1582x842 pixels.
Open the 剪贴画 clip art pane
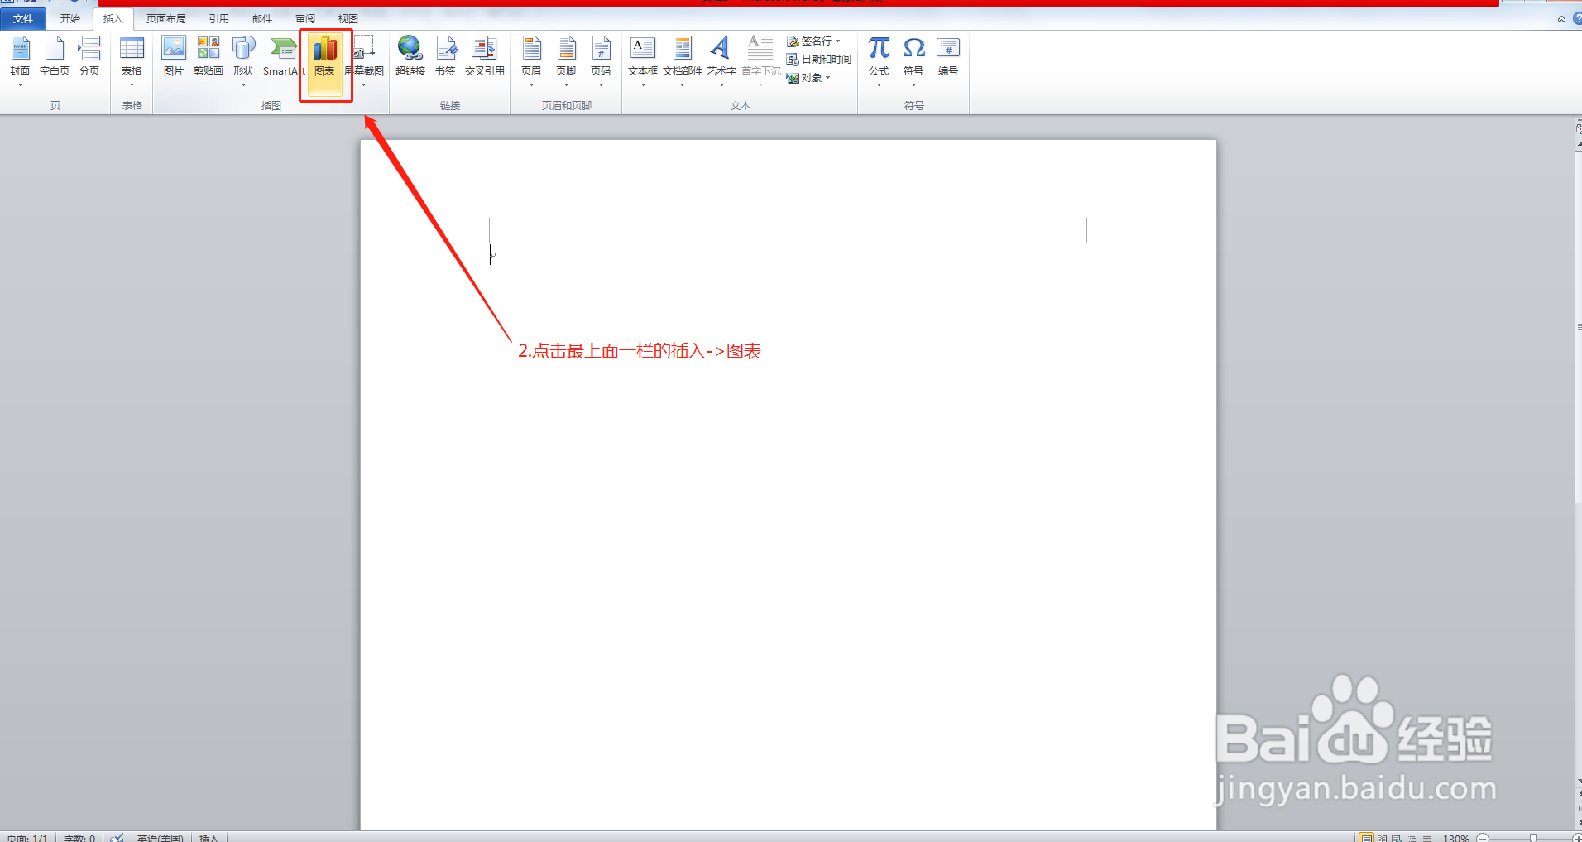coord(209,56)
